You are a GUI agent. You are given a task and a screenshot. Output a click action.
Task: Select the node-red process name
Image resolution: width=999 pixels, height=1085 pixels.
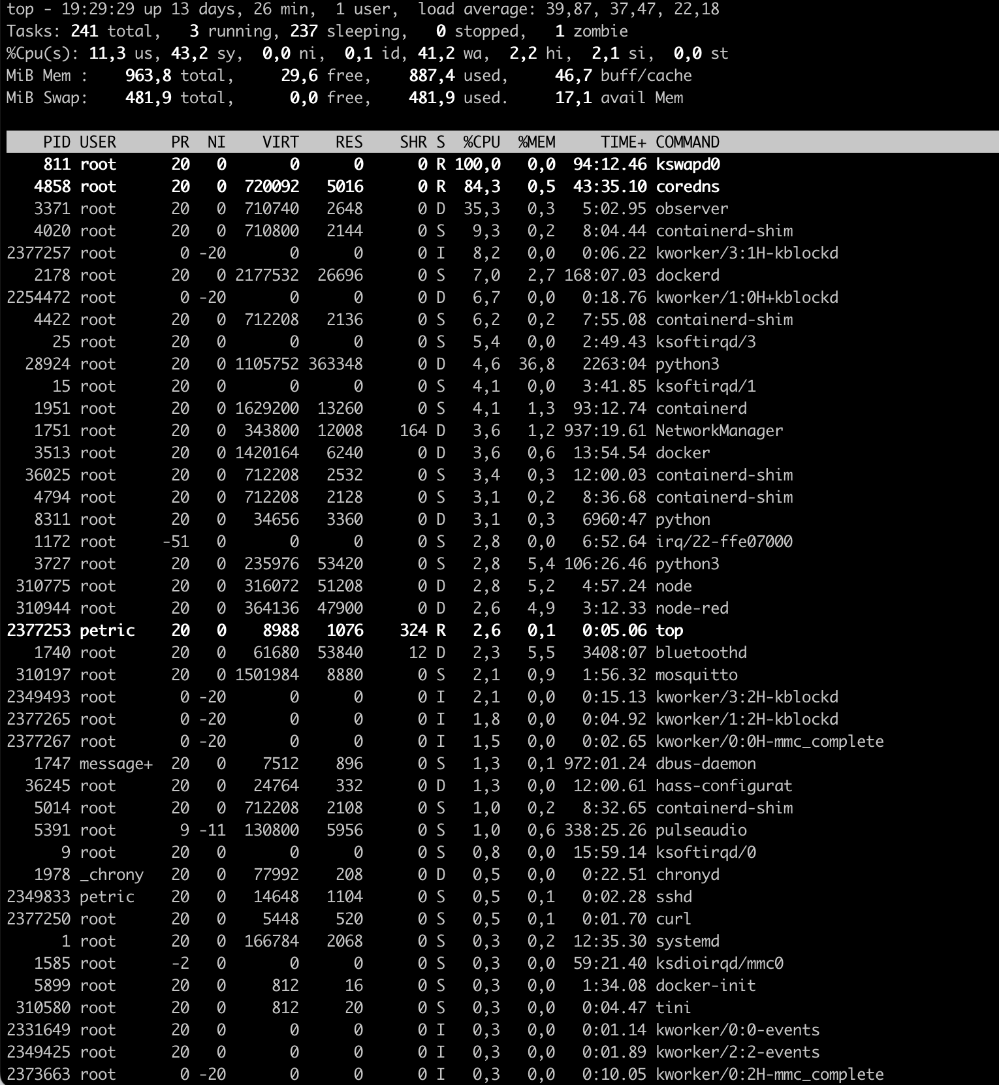point(691,608)
